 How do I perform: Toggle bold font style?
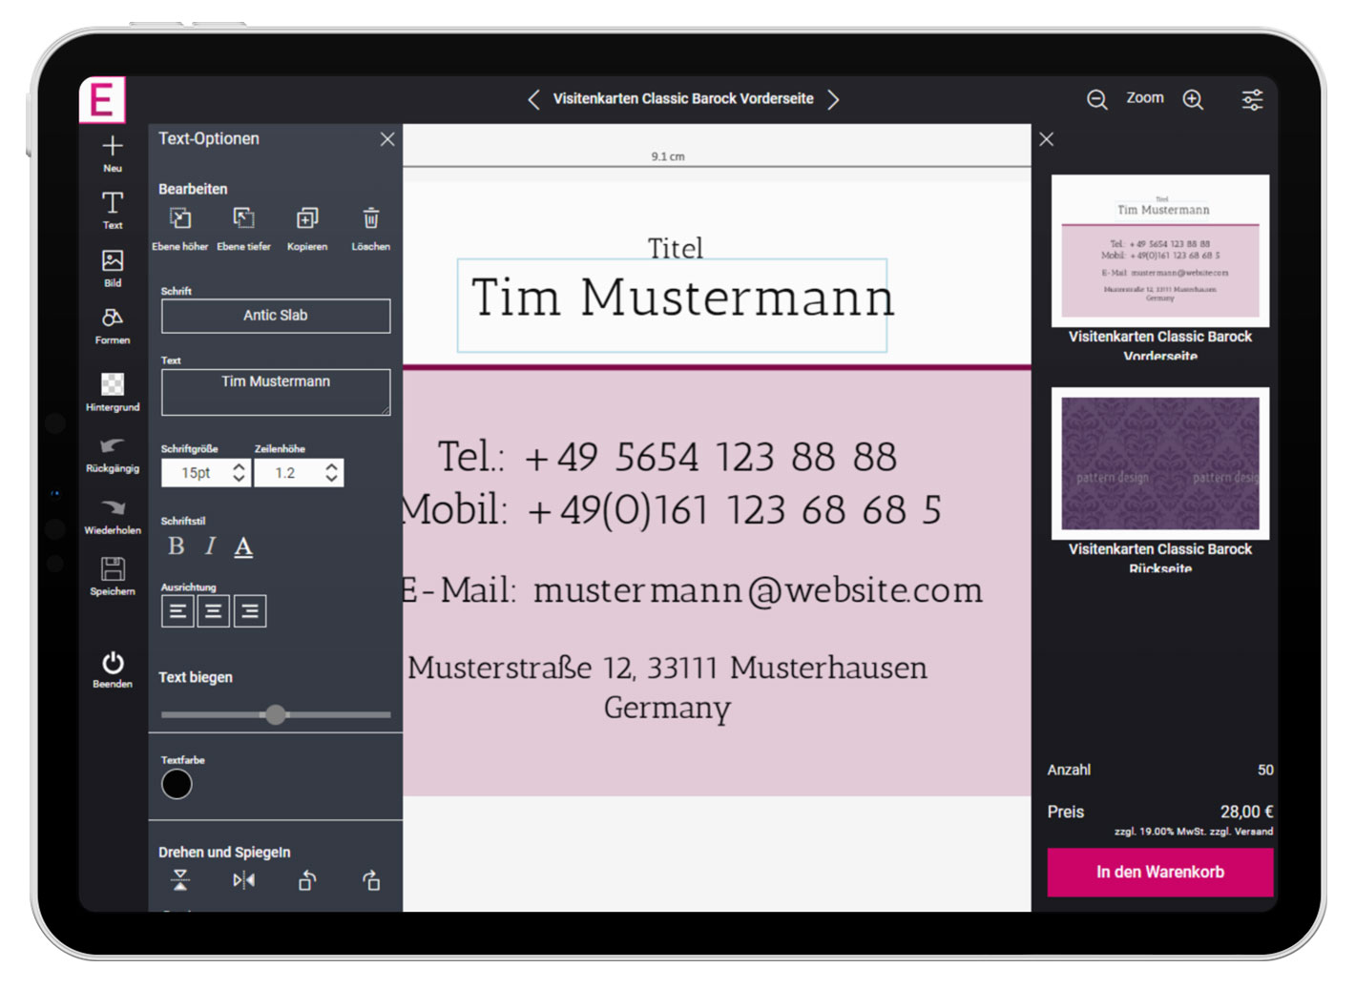pyautogui.click(x=177, y=546)
